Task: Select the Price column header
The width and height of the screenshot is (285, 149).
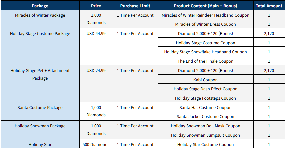Action: click(x=96, y=6)
